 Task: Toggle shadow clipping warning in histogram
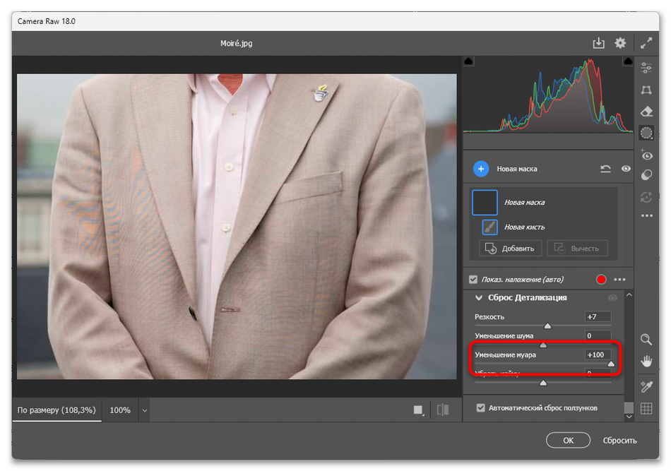tap(468, 61)
